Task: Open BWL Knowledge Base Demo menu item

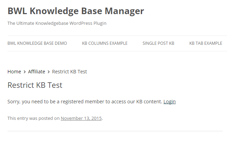Action: click(x=37, y=43)
